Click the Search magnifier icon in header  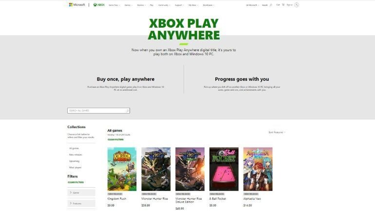tap(271, 5)
